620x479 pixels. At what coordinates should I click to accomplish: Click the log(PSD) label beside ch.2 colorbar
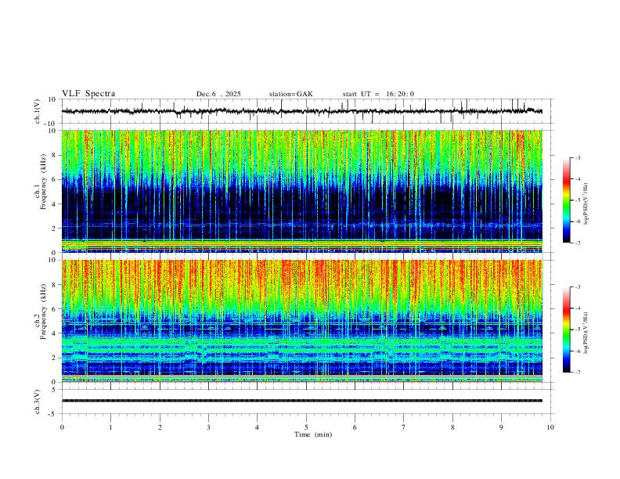[586, 333]
